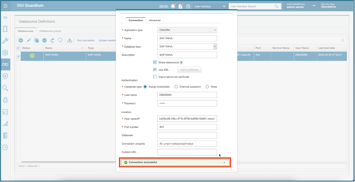Click Share datasource help icon

[x=181, y=62]
